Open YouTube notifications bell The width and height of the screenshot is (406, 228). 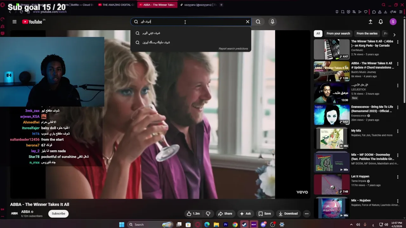(381, 22)
